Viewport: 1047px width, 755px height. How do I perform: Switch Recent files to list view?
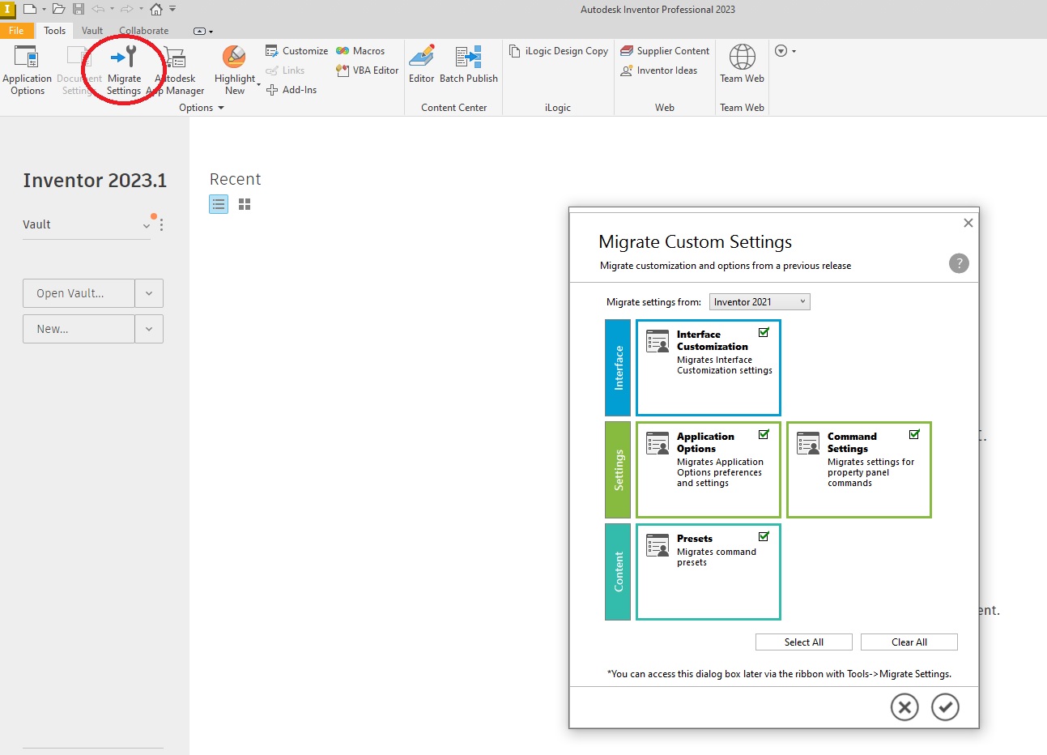click(219, 204)
